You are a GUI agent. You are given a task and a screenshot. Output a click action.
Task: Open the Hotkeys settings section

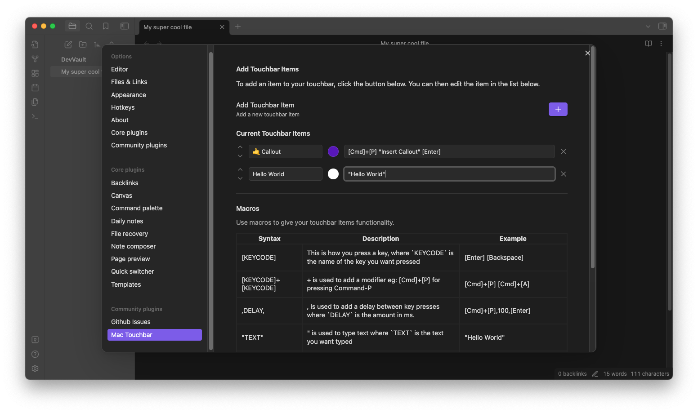click(122, 107)
